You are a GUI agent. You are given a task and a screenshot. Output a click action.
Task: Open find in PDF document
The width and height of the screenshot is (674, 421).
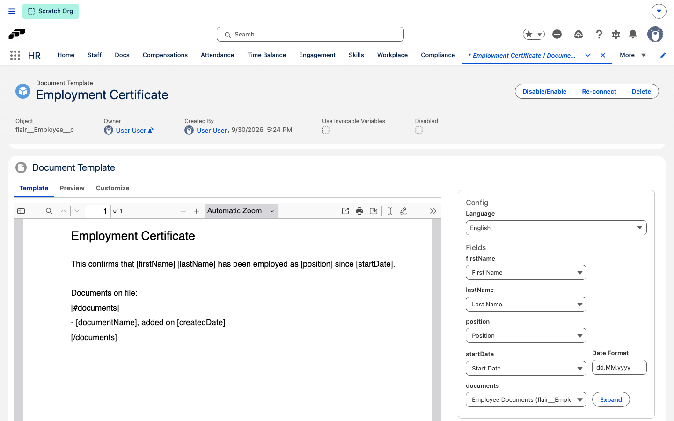point(49,211)
